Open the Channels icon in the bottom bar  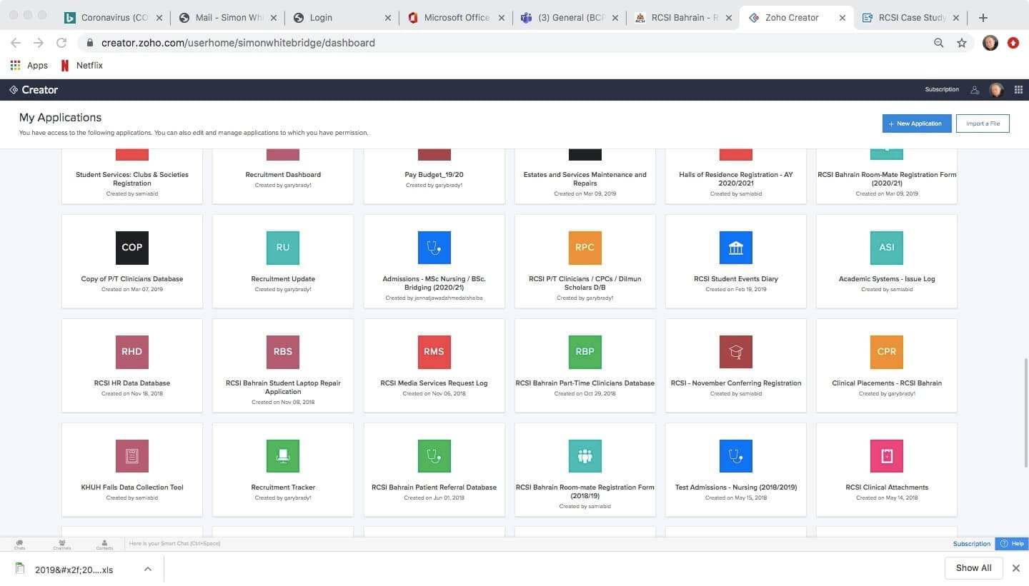tap(62, 544)
